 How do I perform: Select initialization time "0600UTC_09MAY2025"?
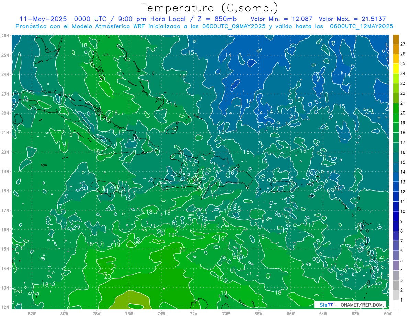click(x=234, y=26)
